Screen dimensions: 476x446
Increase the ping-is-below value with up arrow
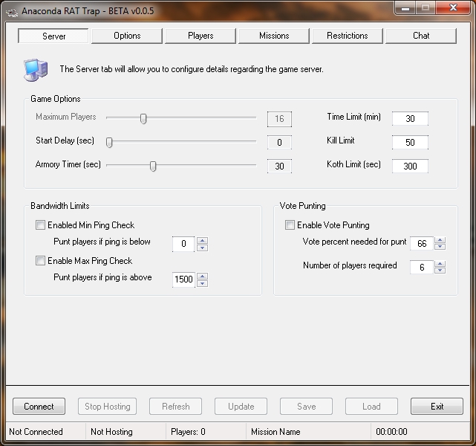(x=202, y=240)
